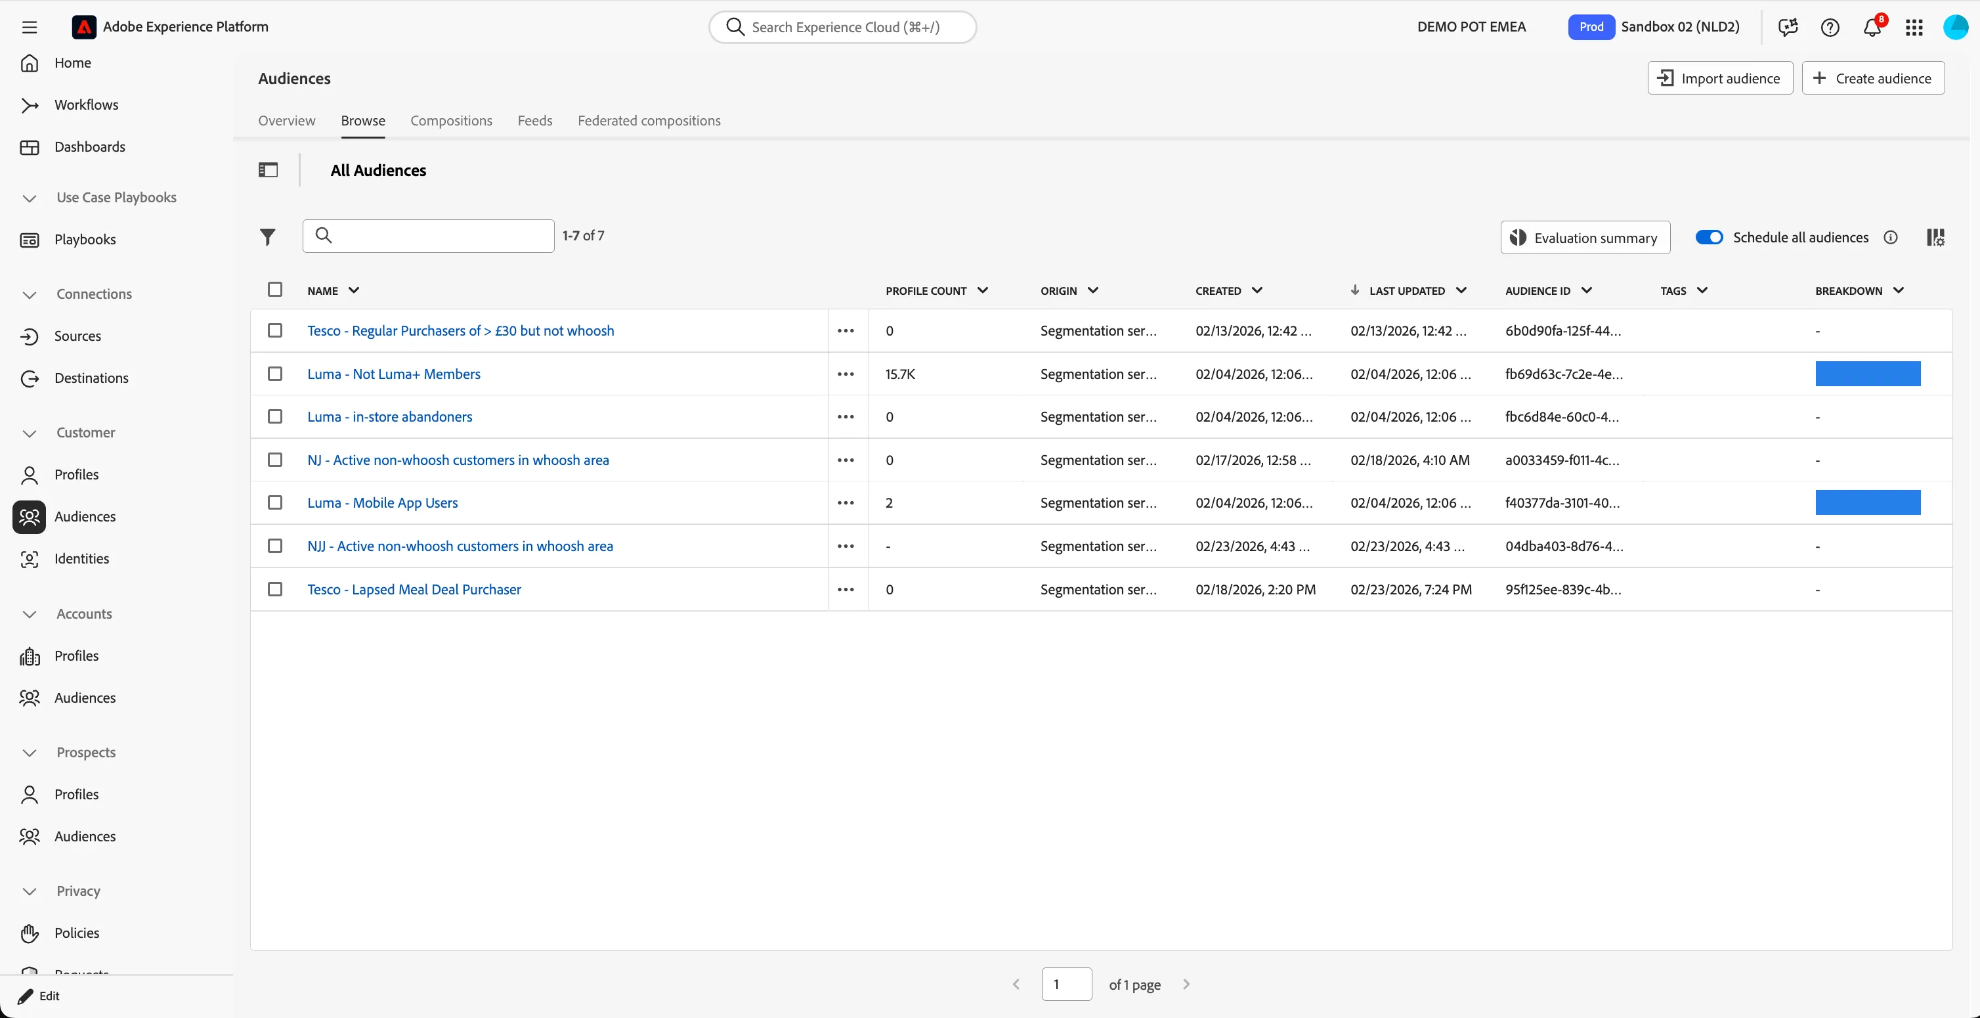Click the Schedule all audiences info icon
The image size is (1980, 1018).
1891,238
